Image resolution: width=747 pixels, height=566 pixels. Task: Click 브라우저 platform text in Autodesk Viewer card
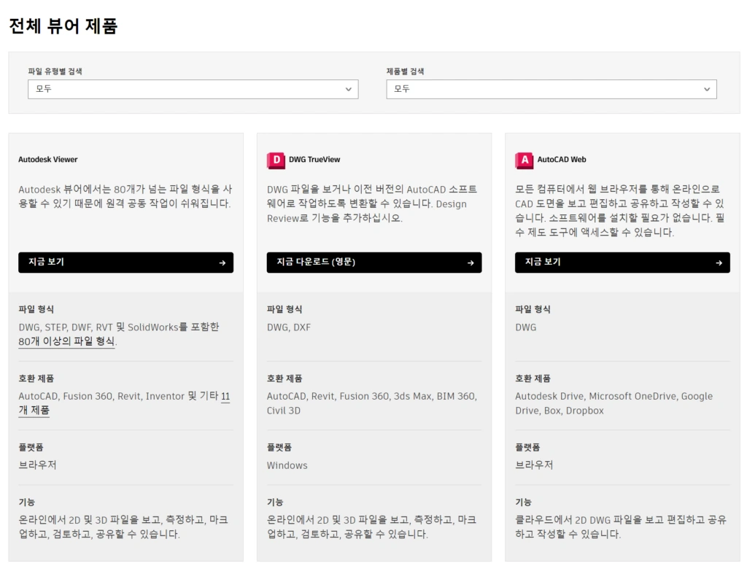pos(38,465)
